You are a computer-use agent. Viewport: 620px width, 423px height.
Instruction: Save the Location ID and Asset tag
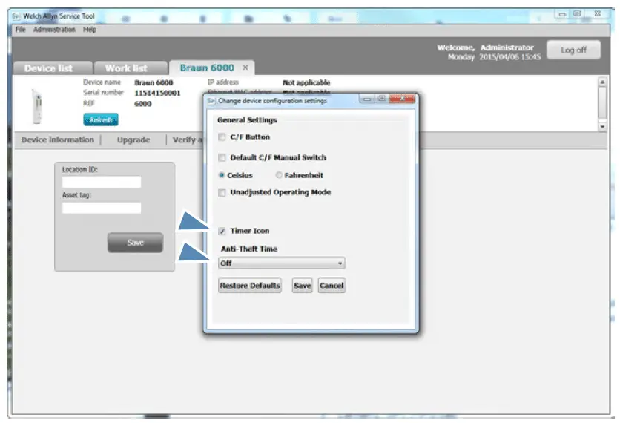click(135, 243)
